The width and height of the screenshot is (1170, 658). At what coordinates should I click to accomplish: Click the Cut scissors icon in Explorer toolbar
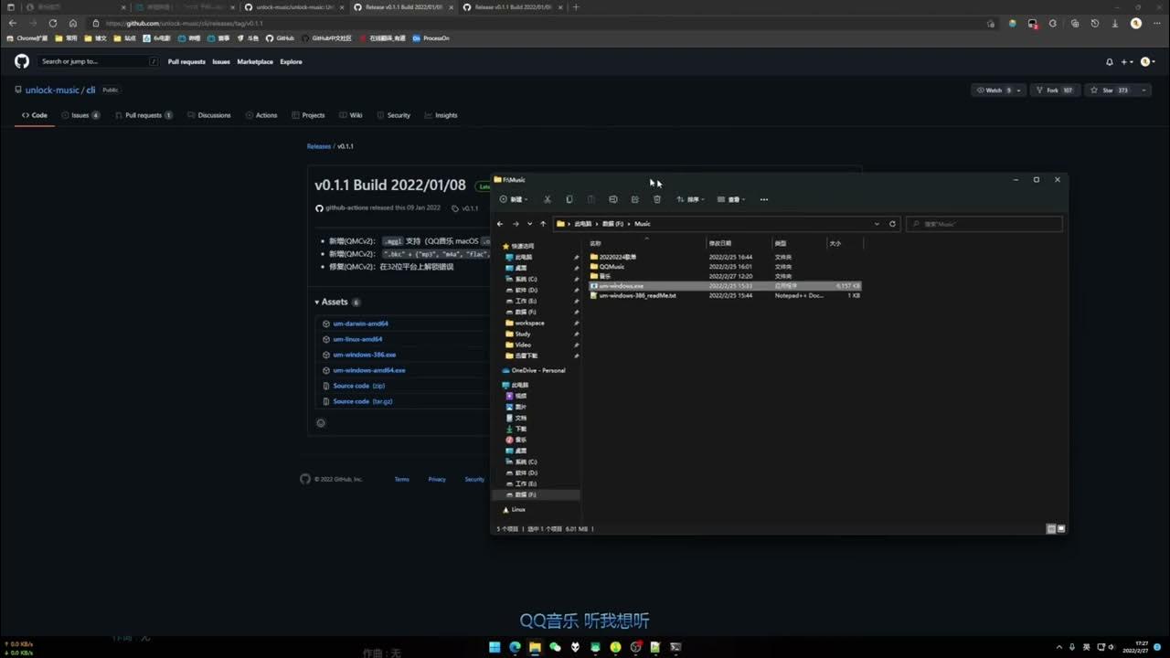548,199
